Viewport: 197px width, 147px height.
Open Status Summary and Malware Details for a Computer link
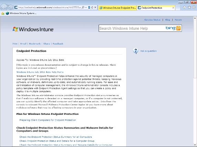(66, 145)
